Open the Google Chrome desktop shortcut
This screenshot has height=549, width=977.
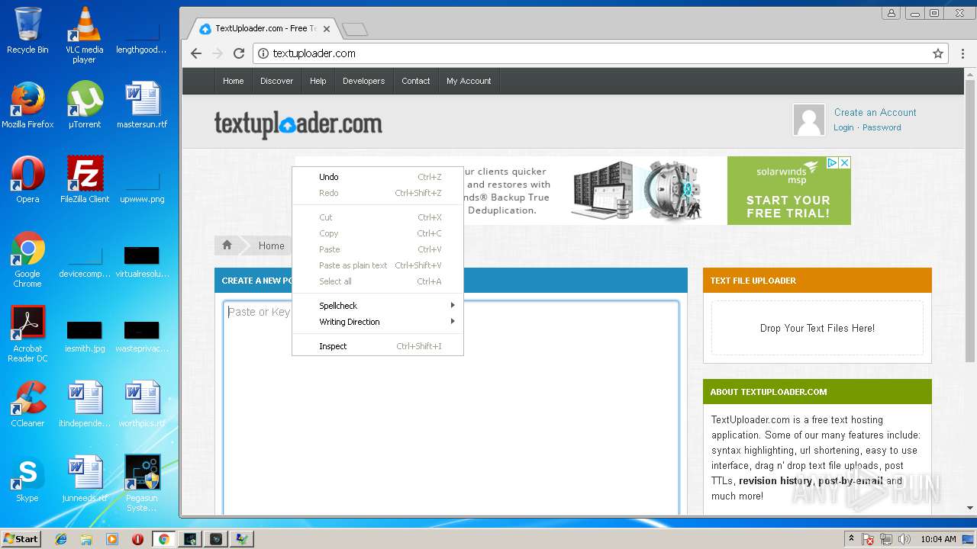[x=27, y=259]
